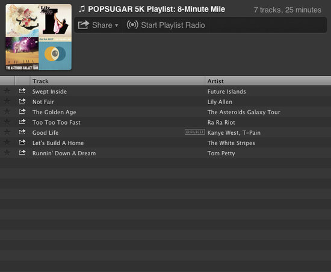Open artist Tom Petty
Screen dimensions: 331x272
[221, 153]
